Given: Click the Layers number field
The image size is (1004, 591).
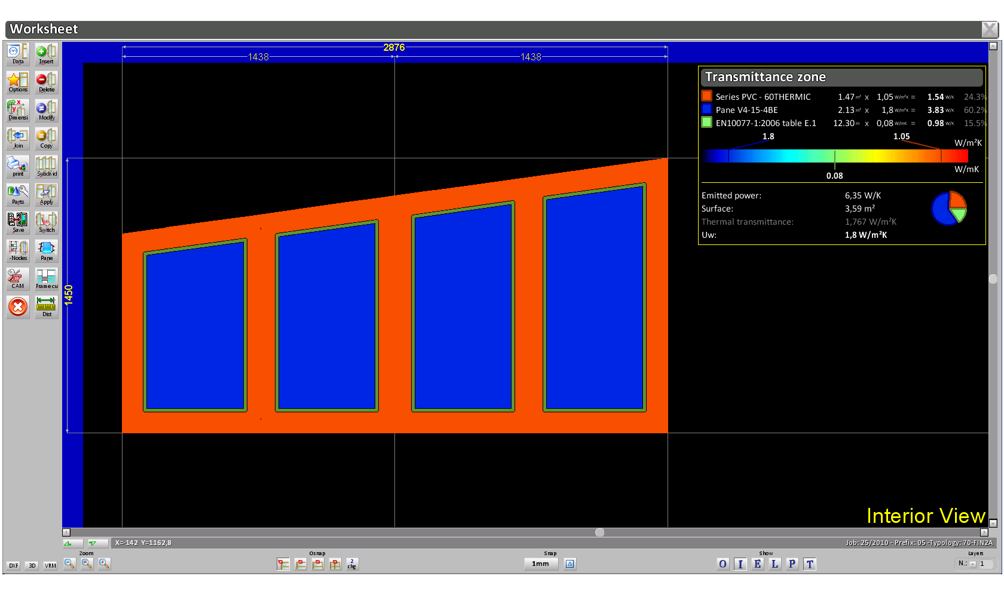Looking at the screenshot, I should (x=986, y=564).
